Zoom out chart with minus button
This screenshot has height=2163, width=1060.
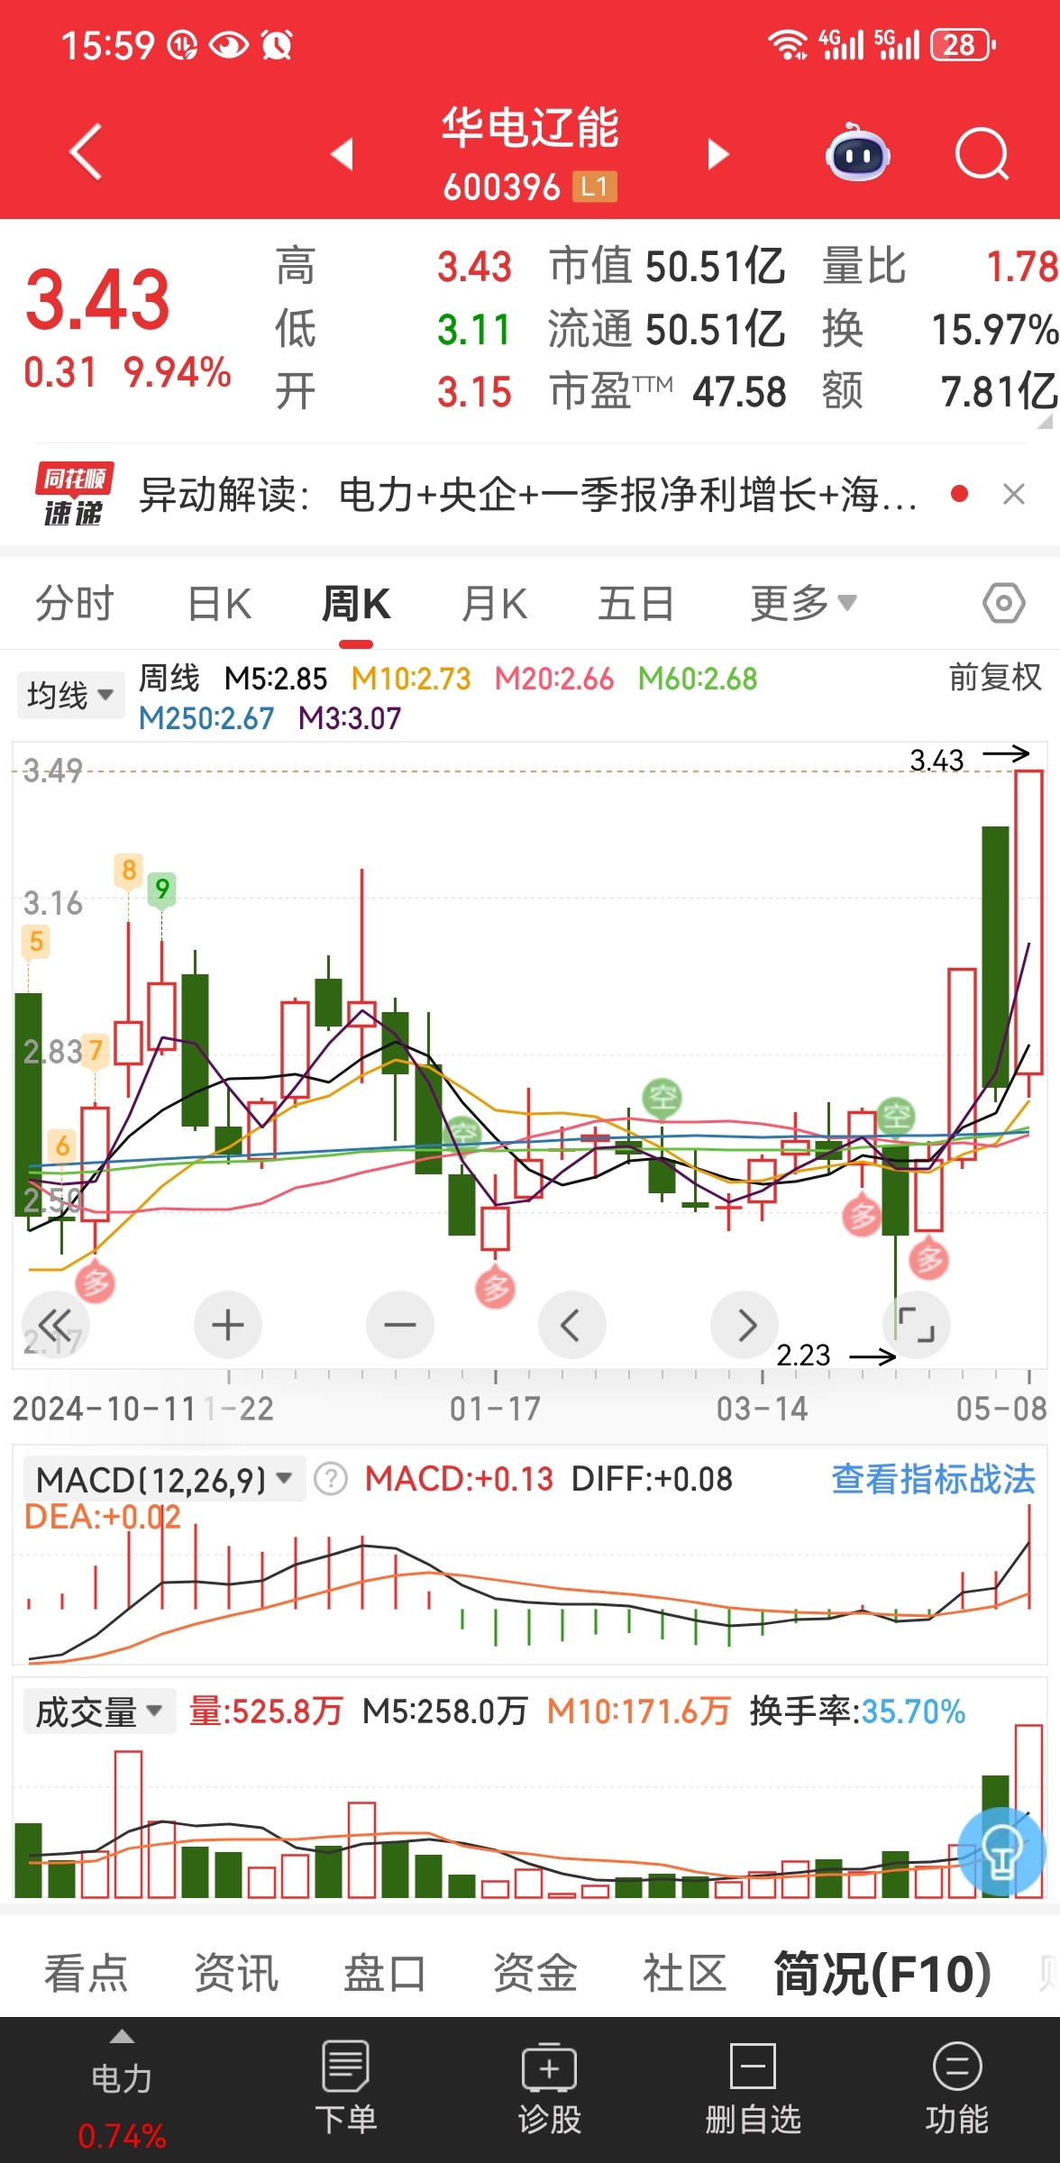tap(400, 1325)
